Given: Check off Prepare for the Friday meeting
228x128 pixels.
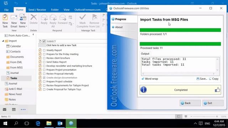Looking at the screenshot, I should (44, 54).
